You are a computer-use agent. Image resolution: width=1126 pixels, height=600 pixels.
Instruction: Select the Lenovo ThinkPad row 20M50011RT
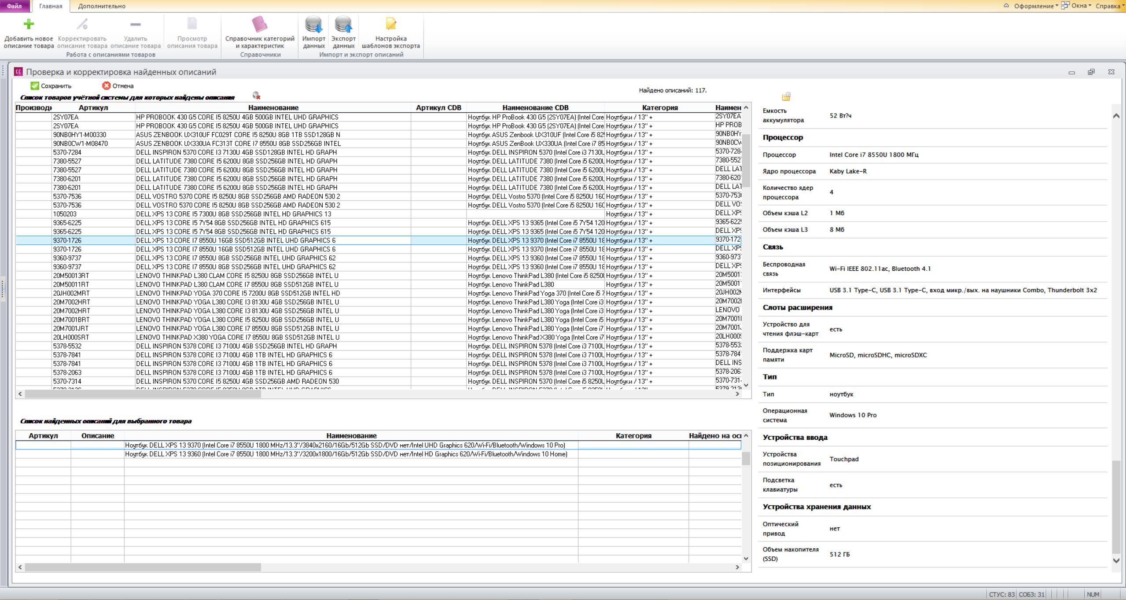(379, 284)
